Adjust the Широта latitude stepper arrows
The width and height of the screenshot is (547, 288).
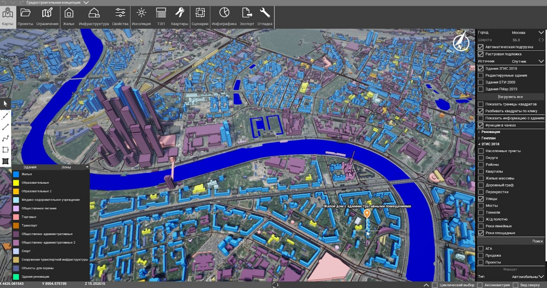(x=541, y=40)
